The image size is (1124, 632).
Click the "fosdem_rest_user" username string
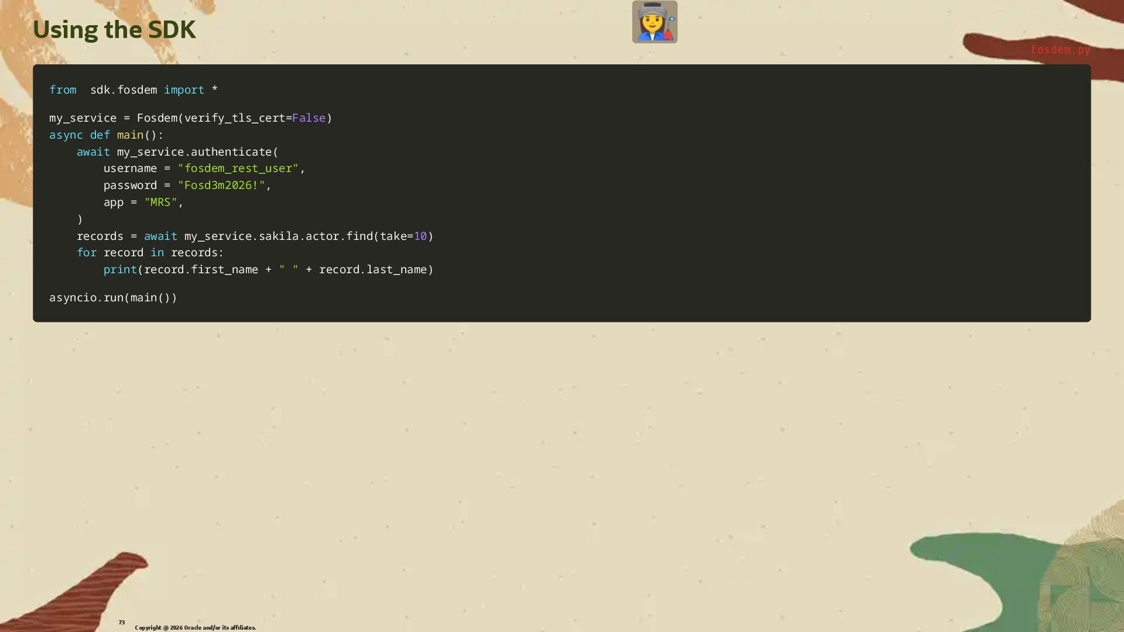click(x=238, y=169)
